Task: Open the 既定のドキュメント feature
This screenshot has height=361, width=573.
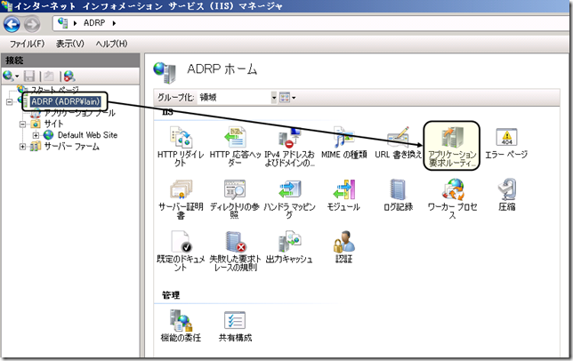Action: [x=181, y=252]
